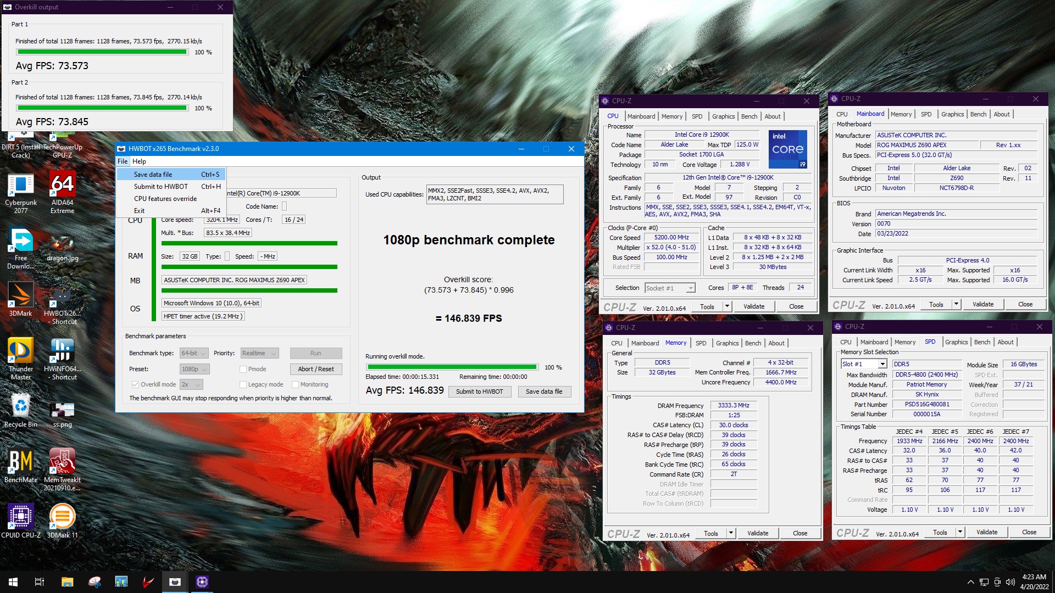The image size is (1055, 593).
Task: Click Validate in CPU-Z Memory window
Action: [x=758, y=533]
